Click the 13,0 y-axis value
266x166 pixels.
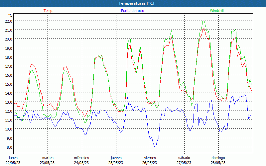[9, 102]
